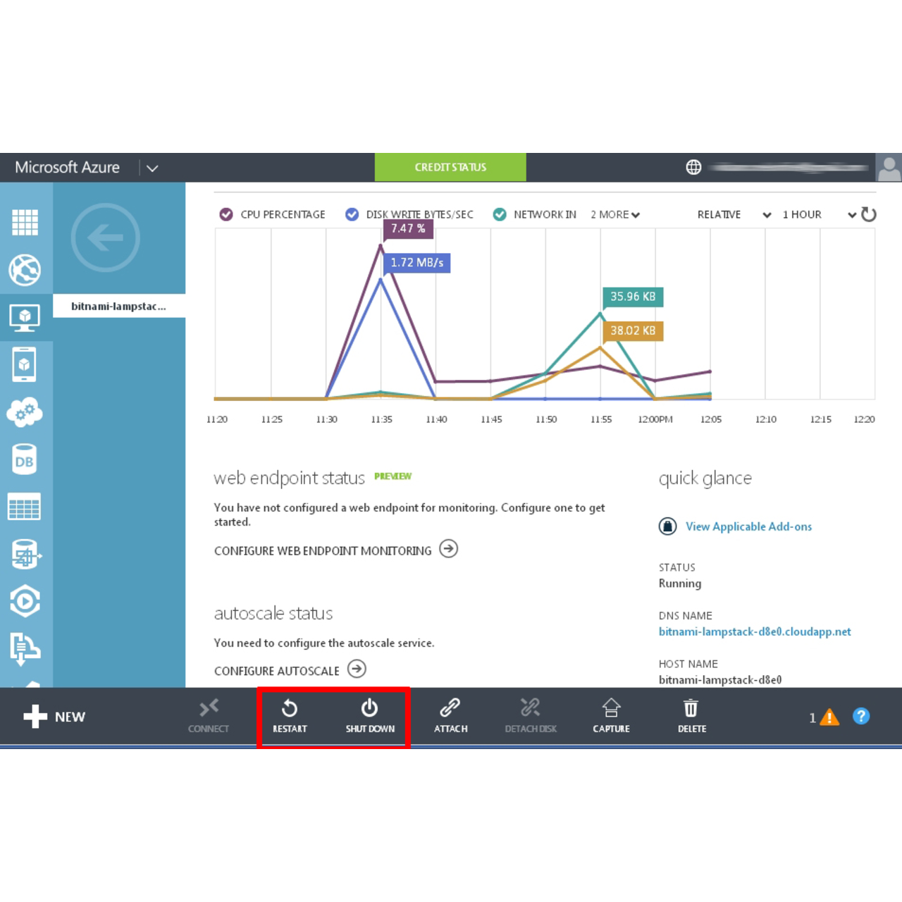Viewport: 902px width, 902px height.
Task: Click the Capture icon
Action: 611,708
